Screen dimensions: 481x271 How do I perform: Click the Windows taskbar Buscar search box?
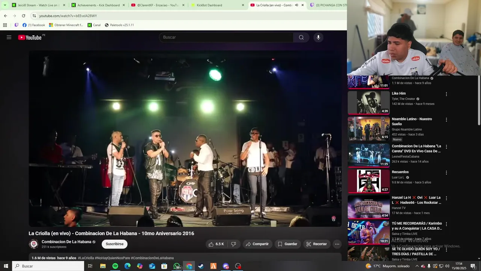click(48, 266)
